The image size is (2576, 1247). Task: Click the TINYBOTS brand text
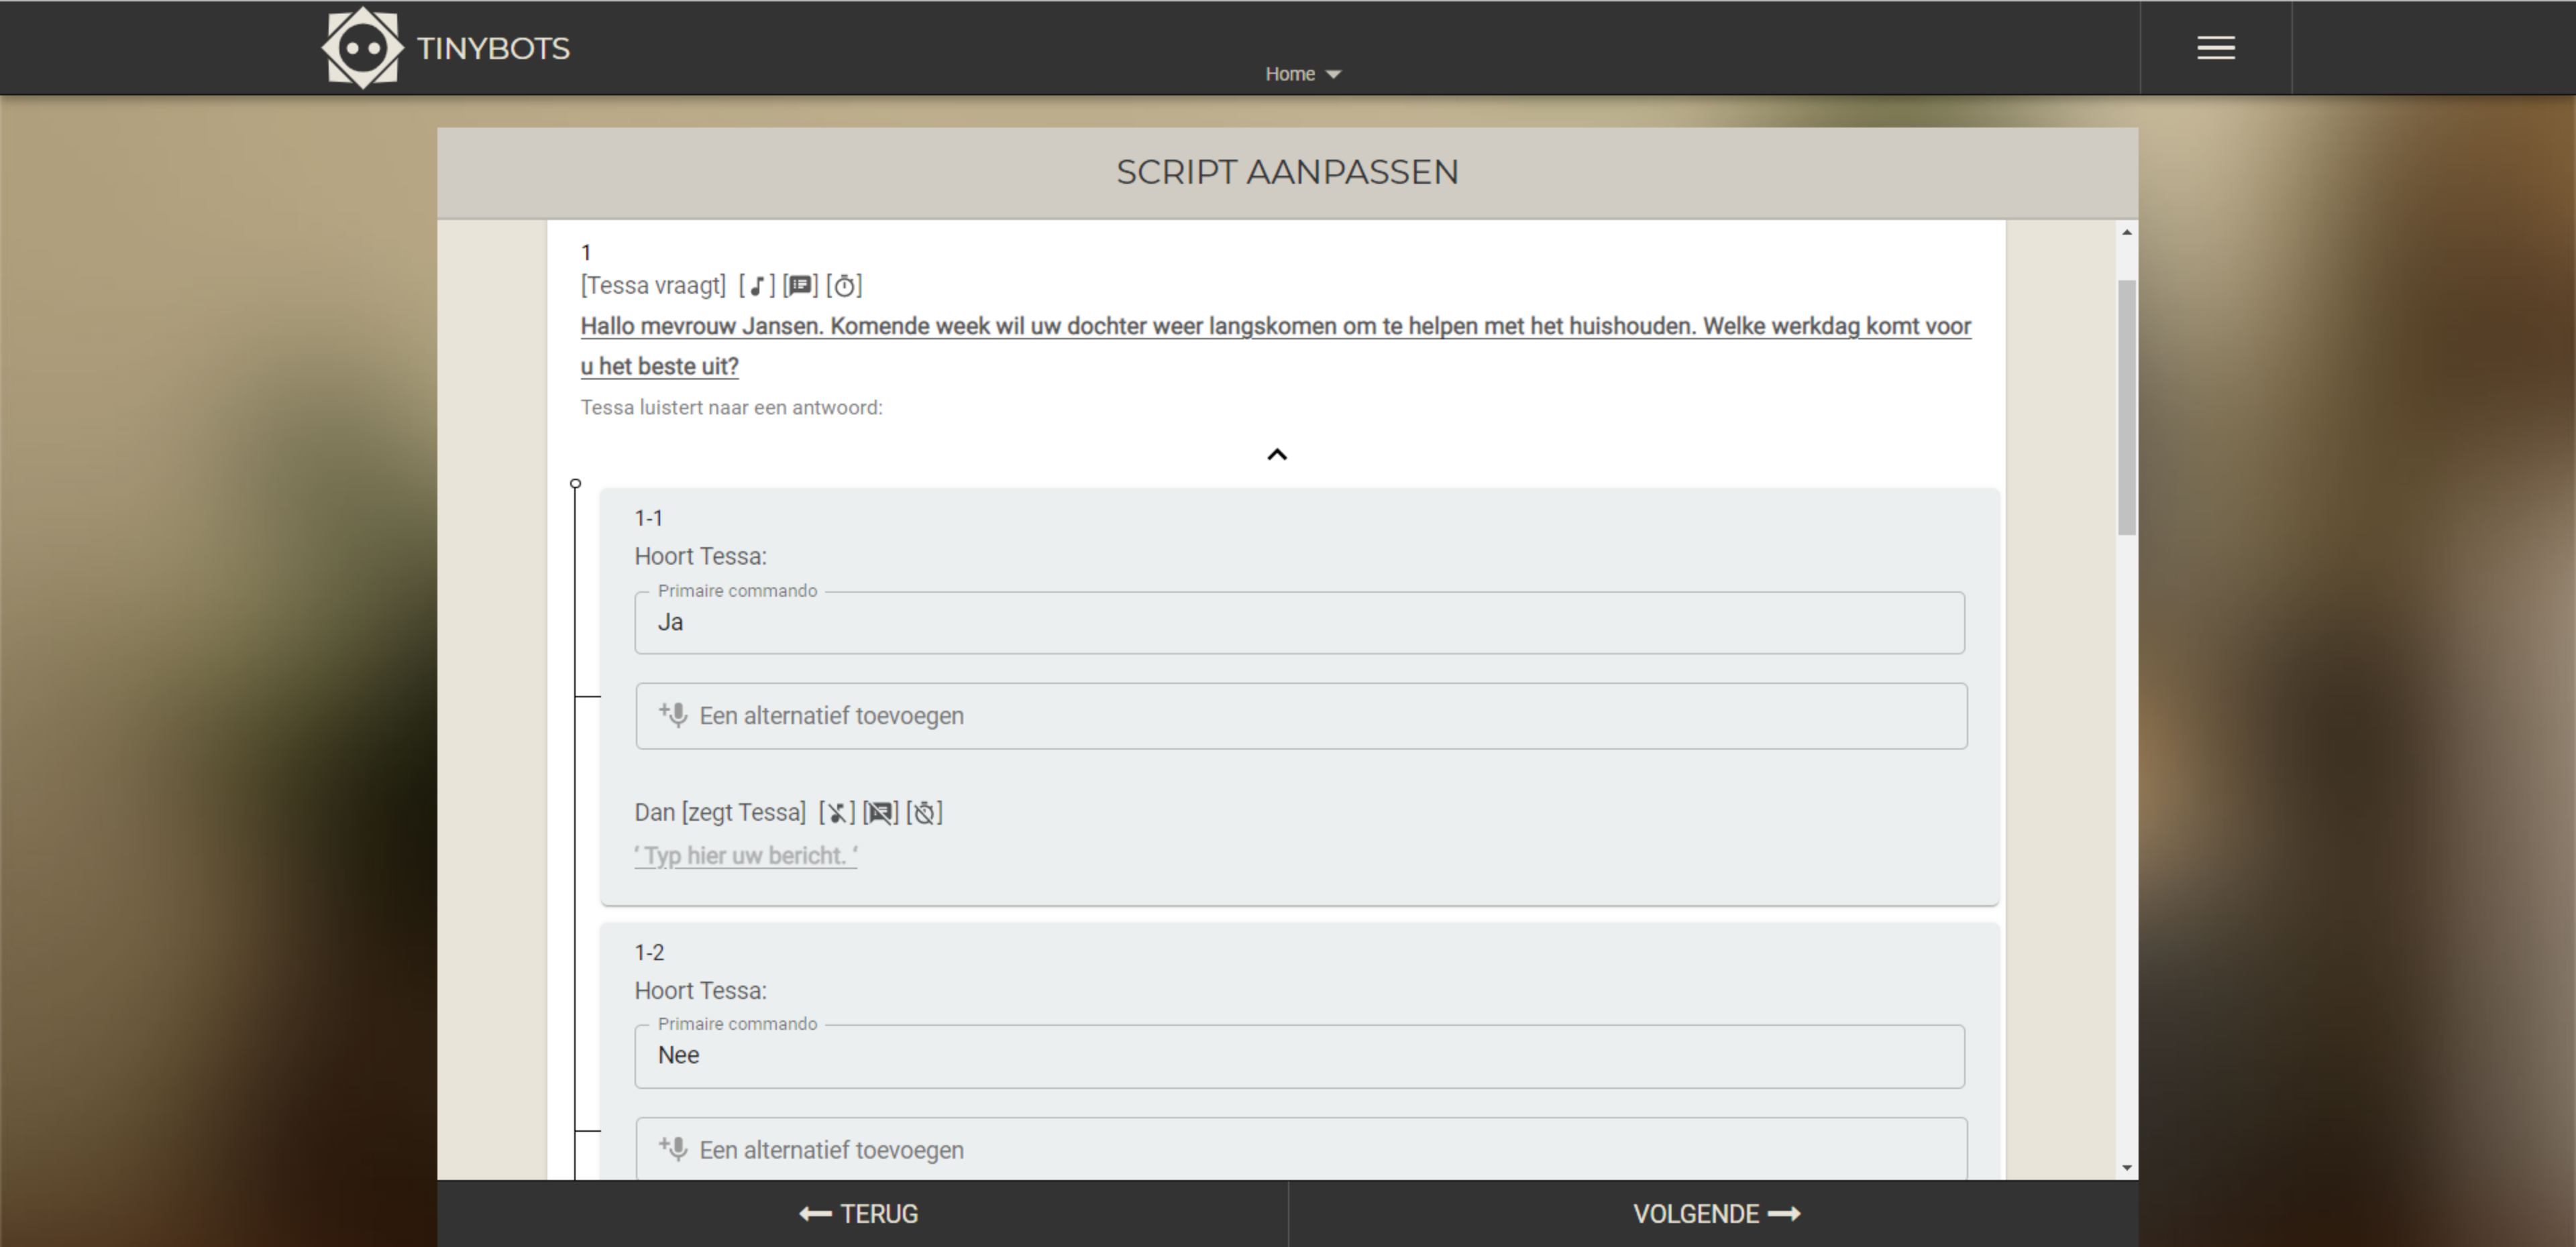pos(493,48)
